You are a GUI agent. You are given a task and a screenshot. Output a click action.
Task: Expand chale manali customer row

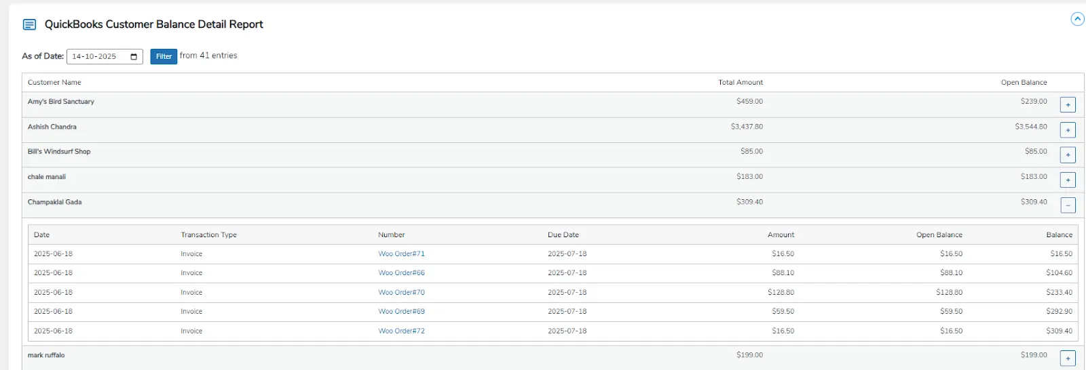[x=1068, y=180]
